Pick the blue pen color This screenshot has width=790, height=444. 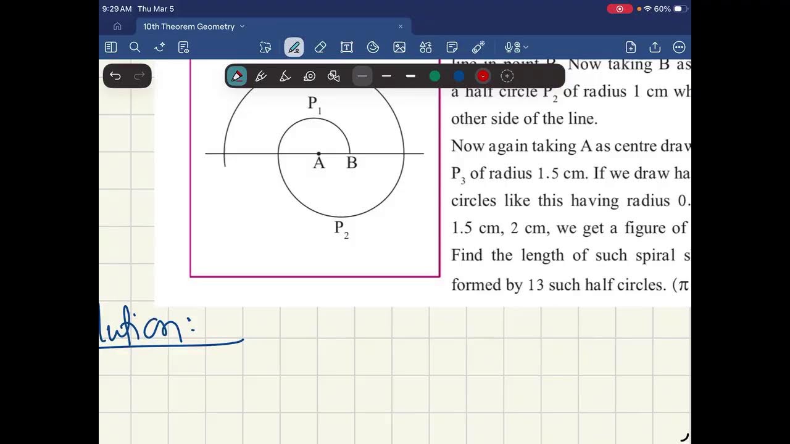459,76
